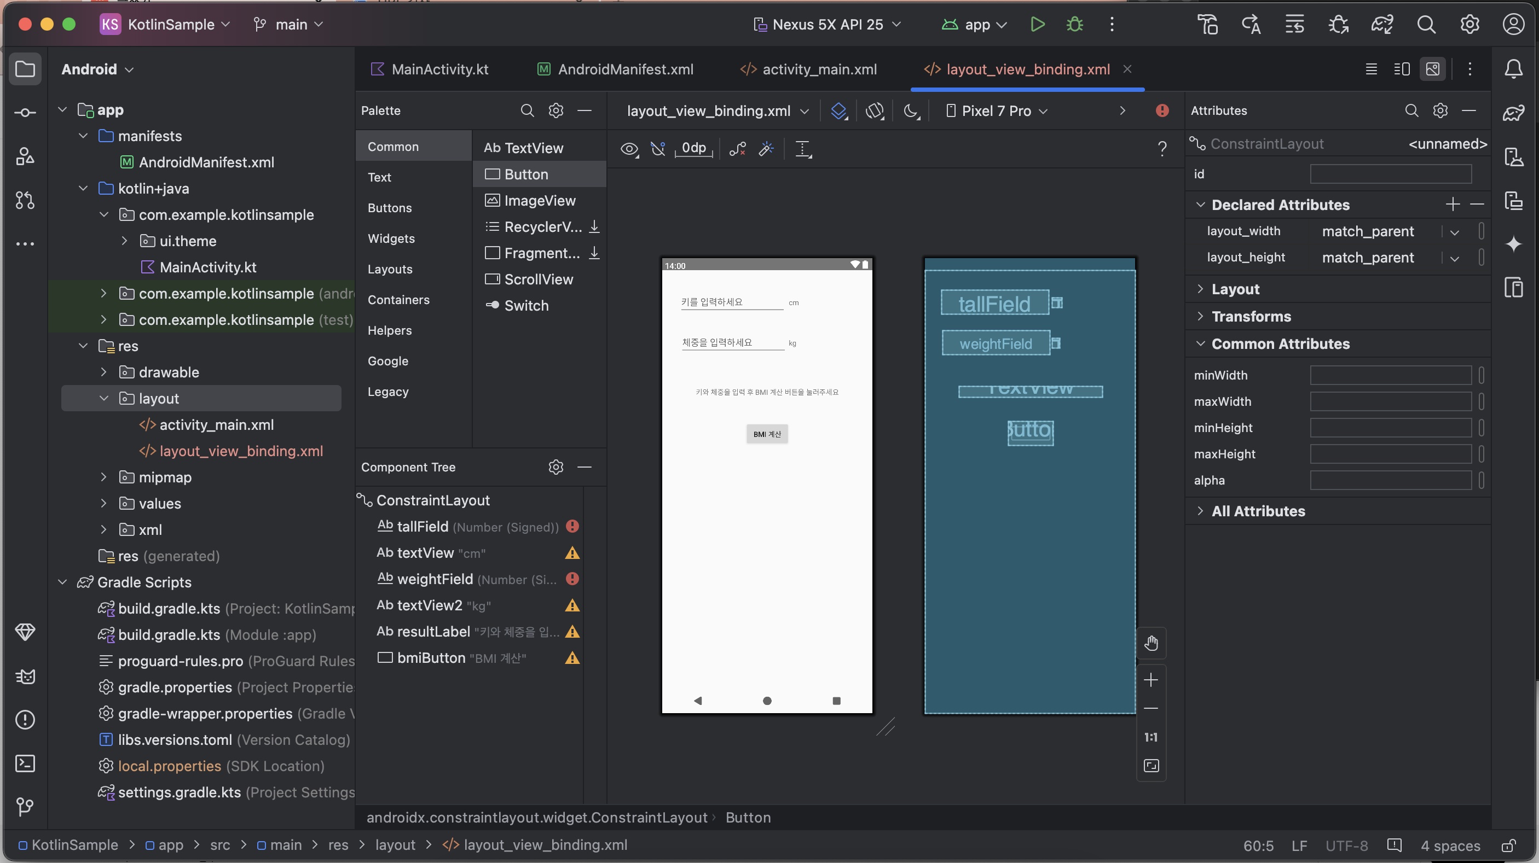The width and height of the screenshot is (1539, 863).
Task: Open the Logcat tool window icon
Action: coord(25,676)
